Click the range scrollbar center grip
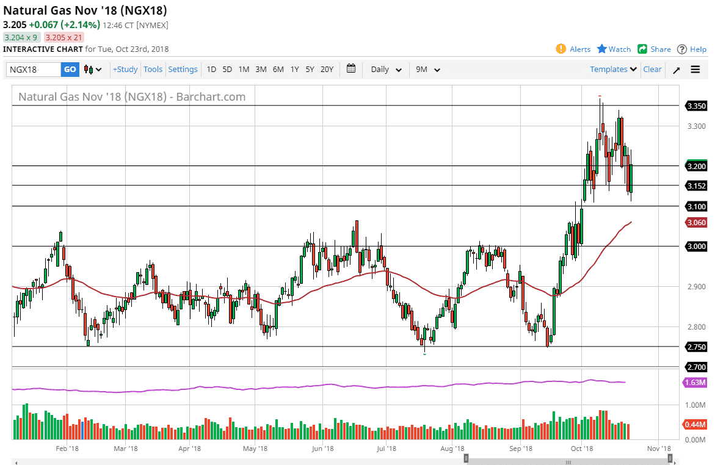The height and width of the screenshot is (465, 715). tap(568, 462)
